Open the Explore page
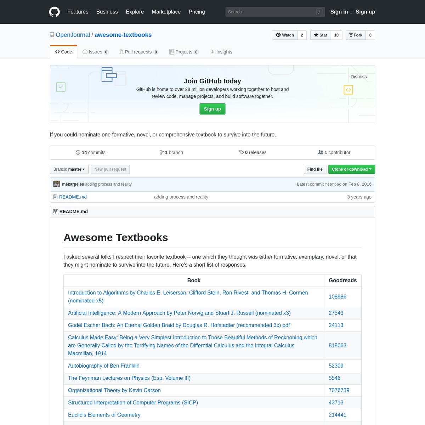The width and height of the screenshot is (425, 425). [x=135, y=12]
